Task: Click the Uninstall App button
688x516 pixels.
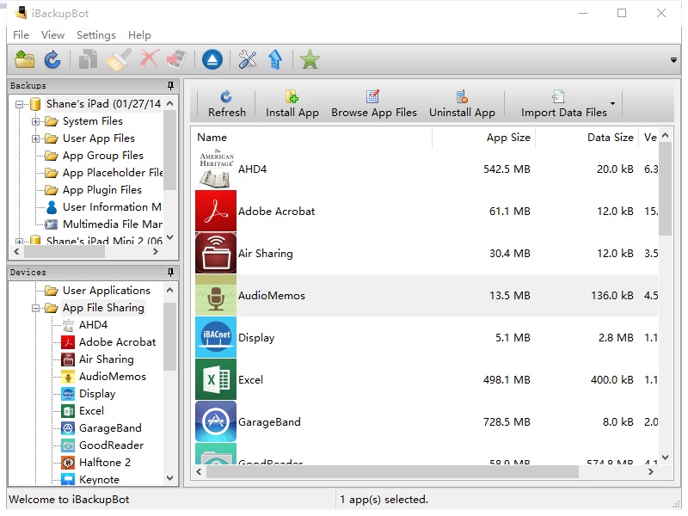Action: click(462, 104)
